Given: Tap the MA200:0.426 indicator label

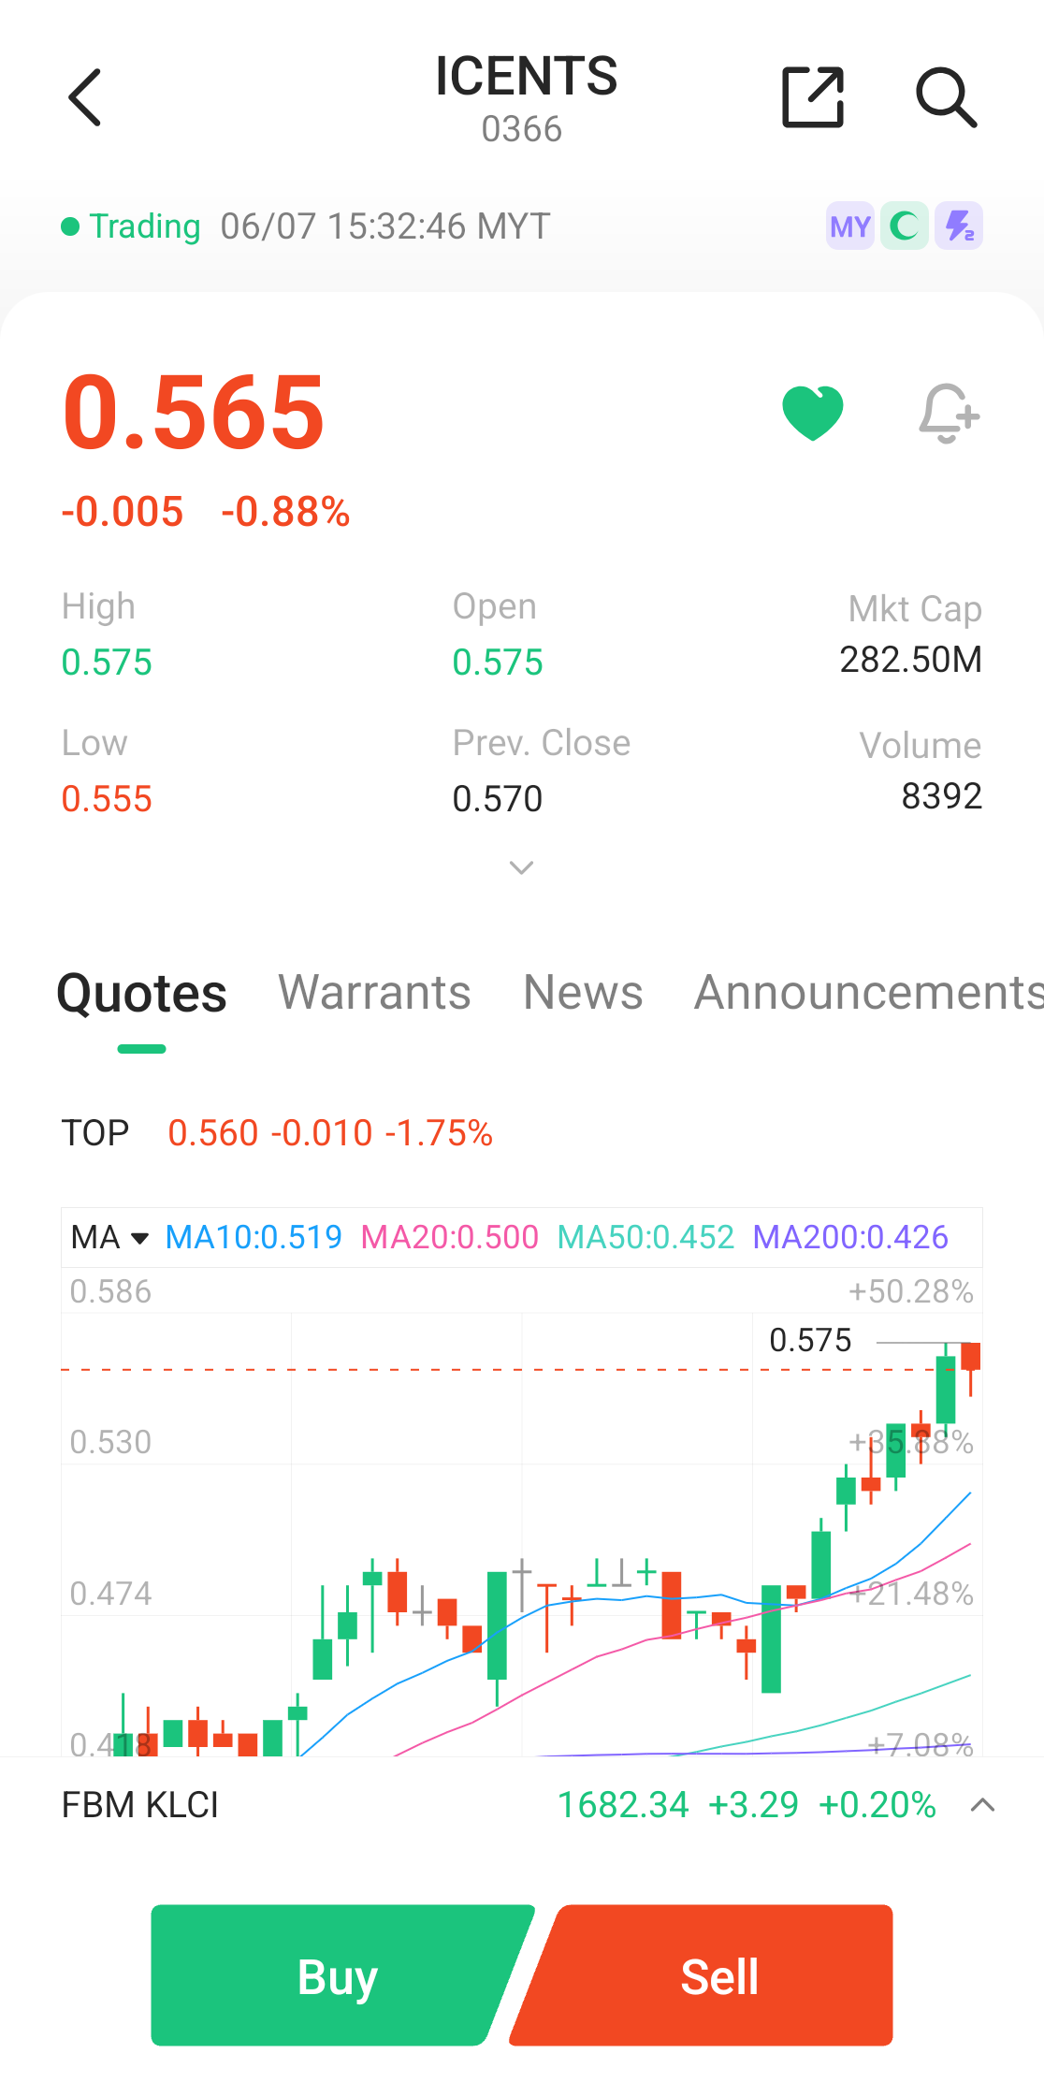Looking at the screenshot, I should [850, 1237].
